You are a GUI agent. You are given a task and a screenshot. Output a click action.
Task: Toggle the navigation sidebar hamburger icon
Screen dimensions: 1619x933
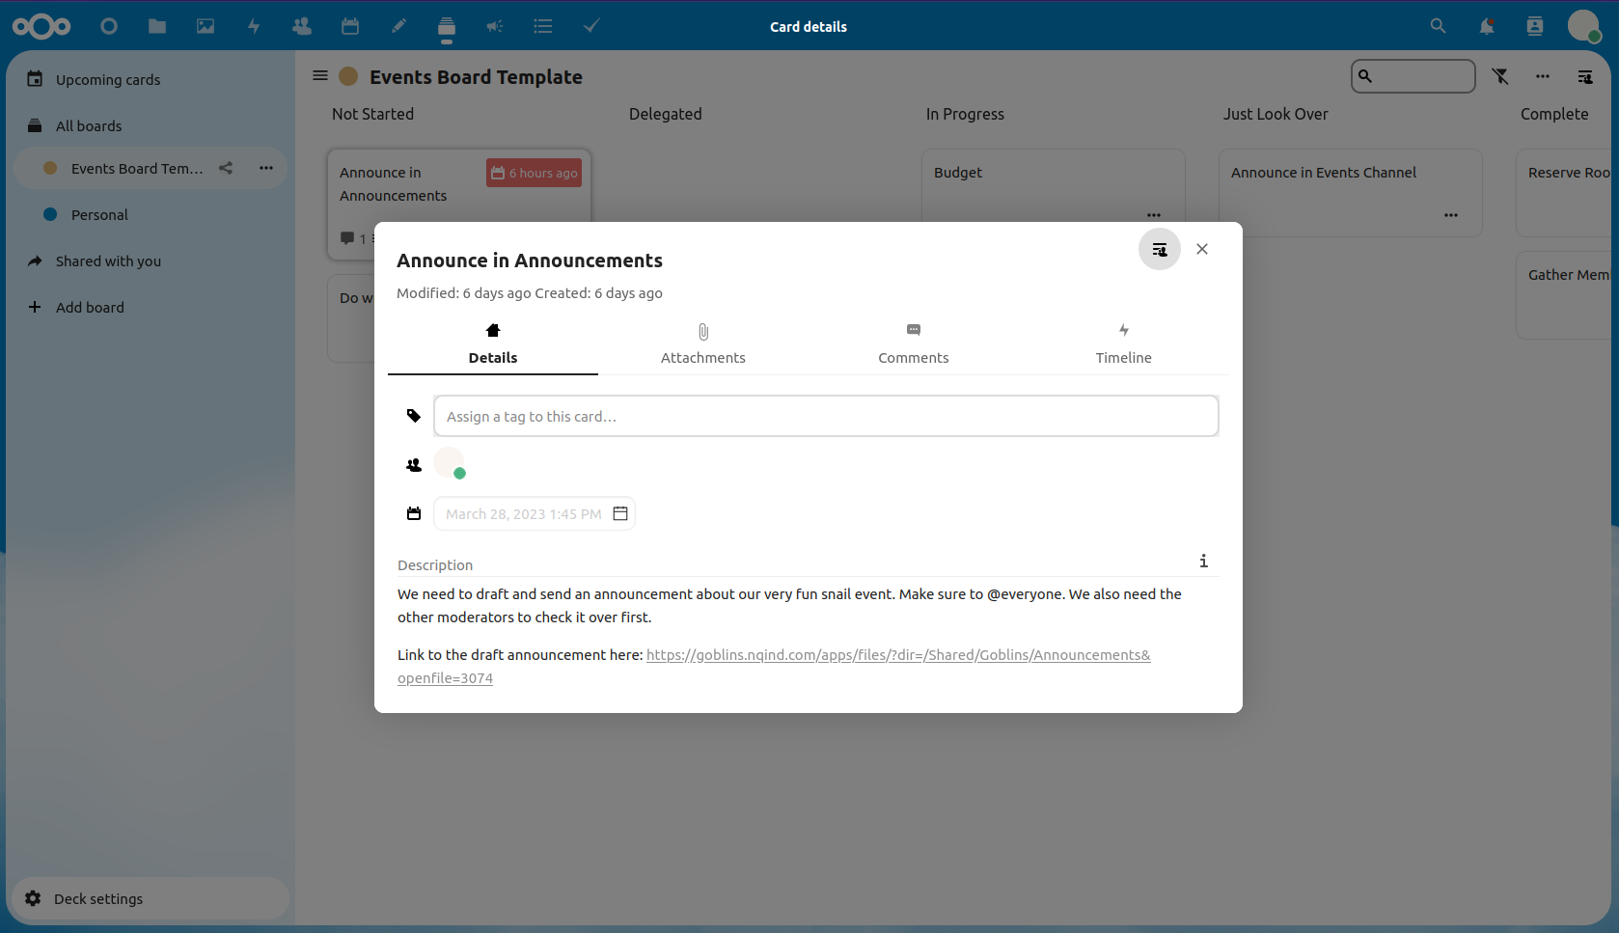point(319,75)
